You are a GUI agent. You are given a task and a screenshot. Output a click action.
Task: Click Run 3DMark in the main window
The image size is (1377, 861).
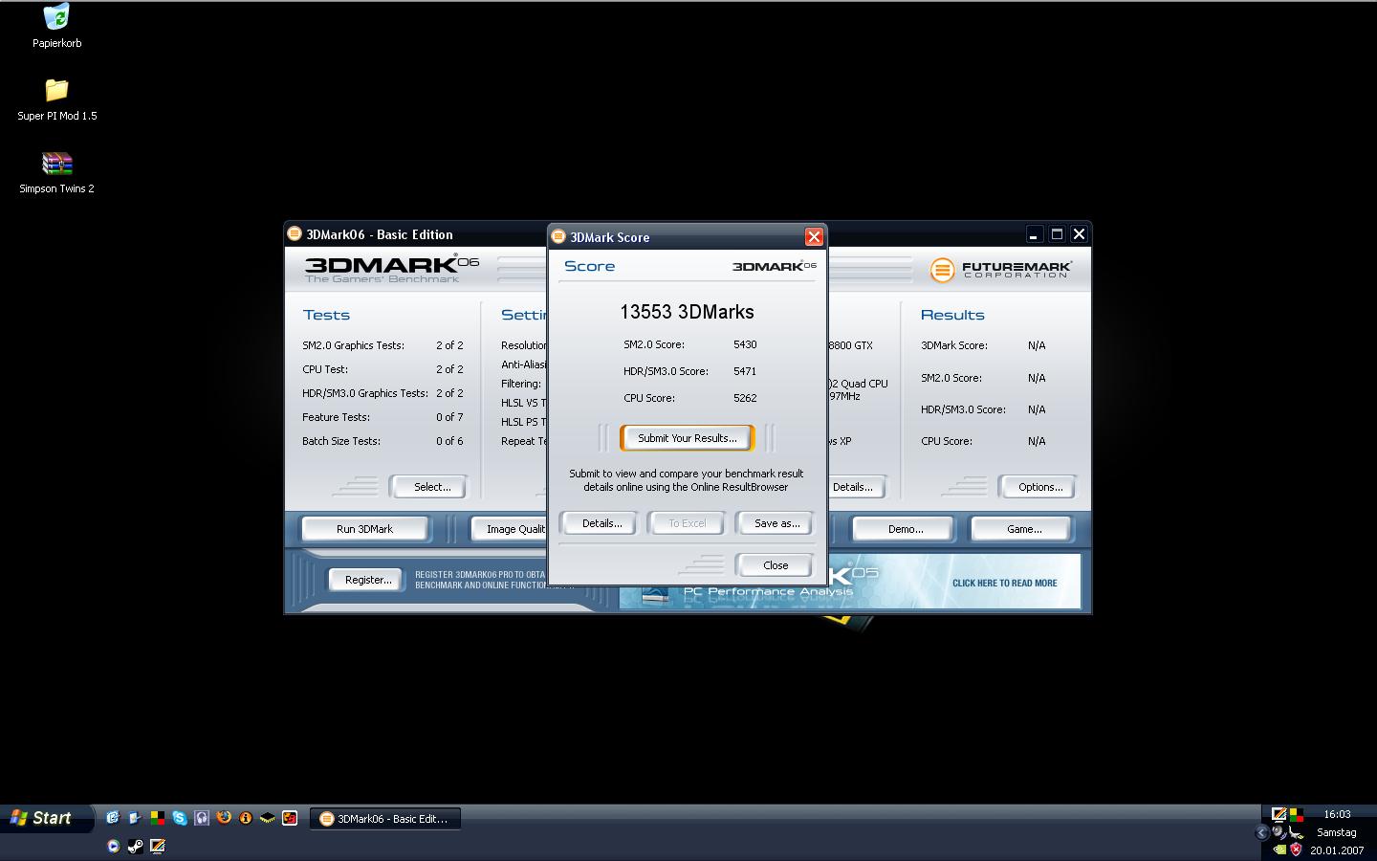[x=364, y=529]
